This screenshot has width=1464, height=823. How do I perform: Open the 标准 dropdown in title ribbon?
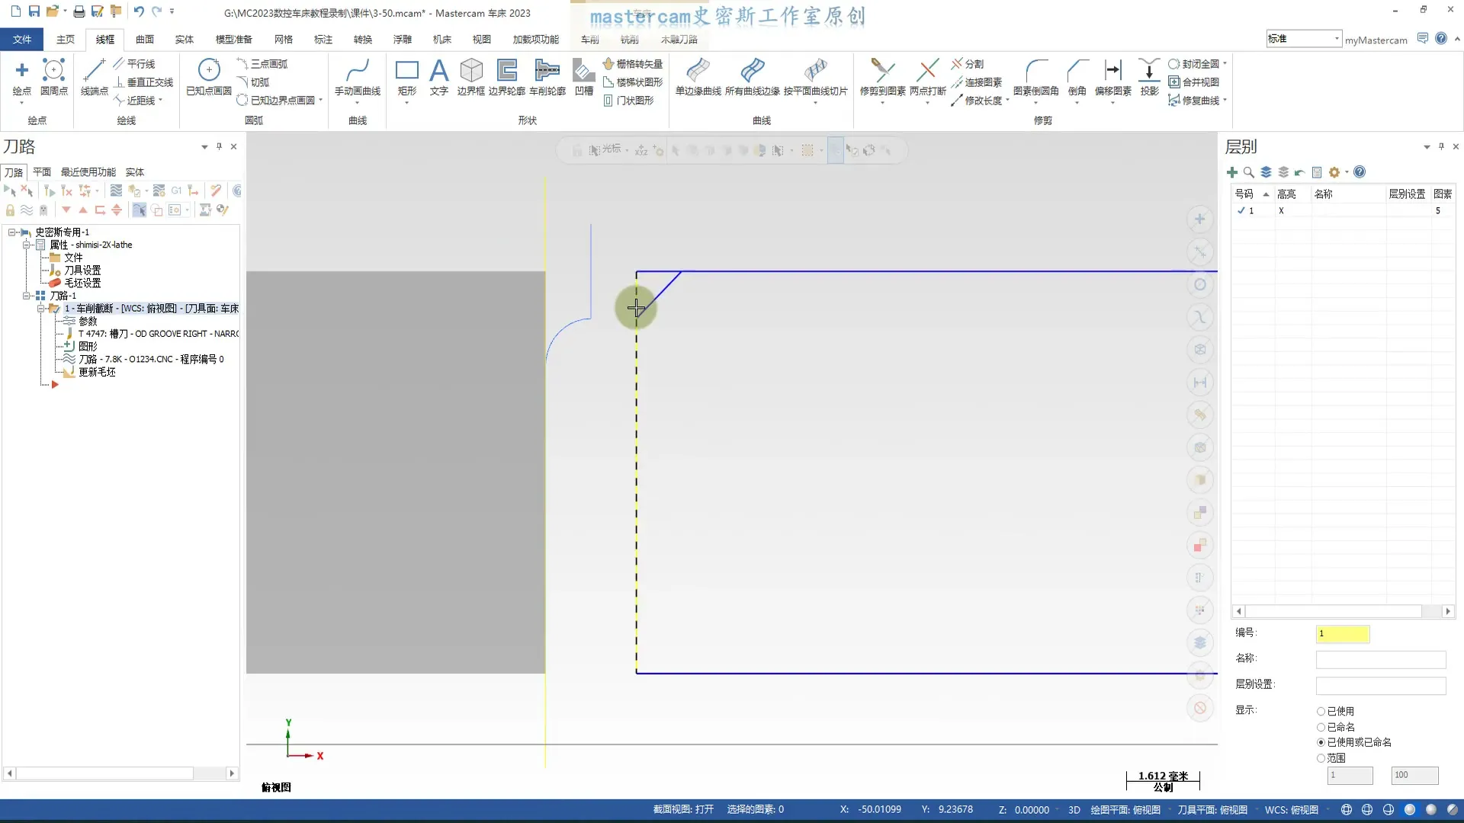click(x=1337, y=39)
